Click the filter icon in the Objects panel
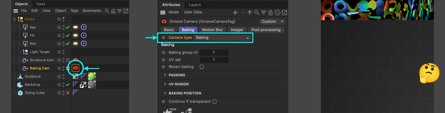The width and height of the screenshot is (445, 113). click(120, 11)
